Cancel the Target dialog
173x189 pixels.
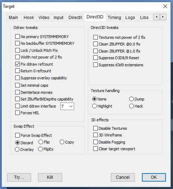(x=123, y=177)
